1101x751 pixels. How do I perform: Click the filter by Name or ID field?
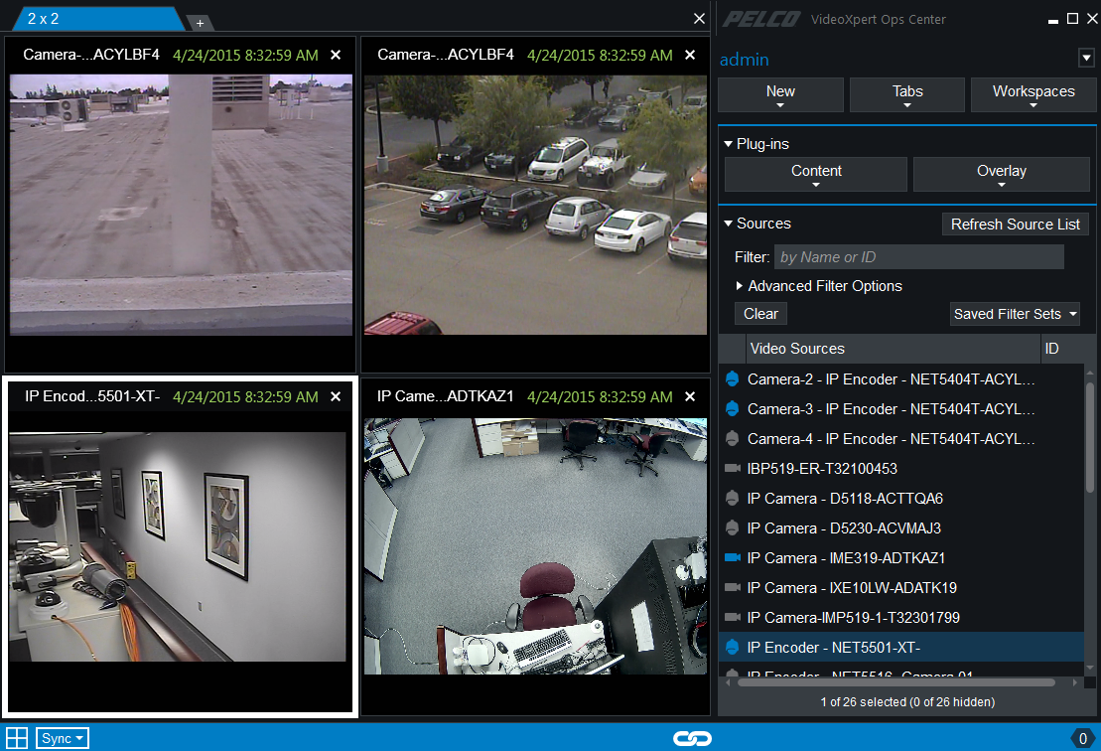[918, 256]
